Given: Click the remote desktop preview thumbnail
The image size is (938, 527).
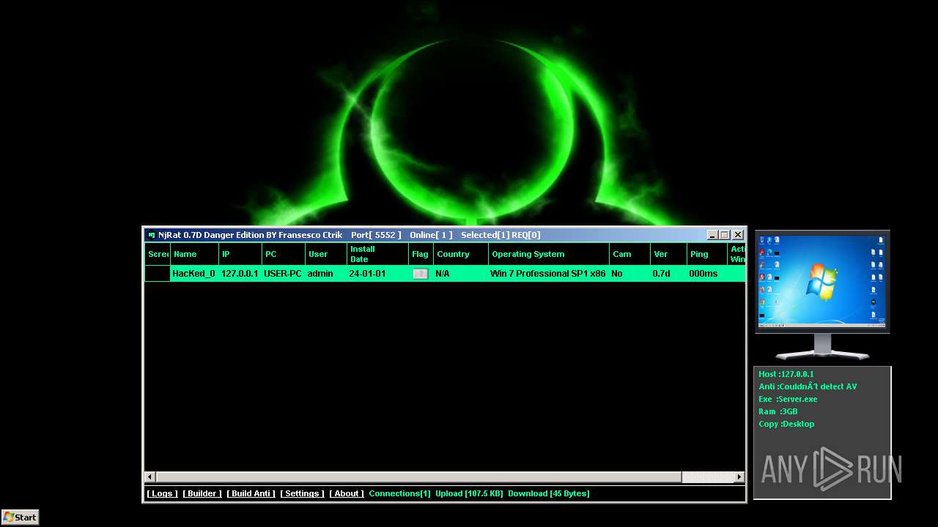Looking at the screenshot, I should (822, 282).
